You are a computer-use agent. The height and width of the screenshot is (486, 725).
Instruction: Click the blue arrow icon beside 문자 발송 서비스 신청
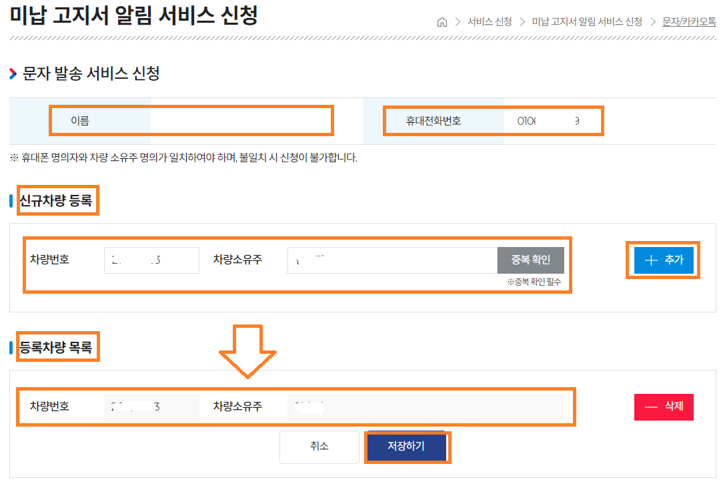coord(12,75)
